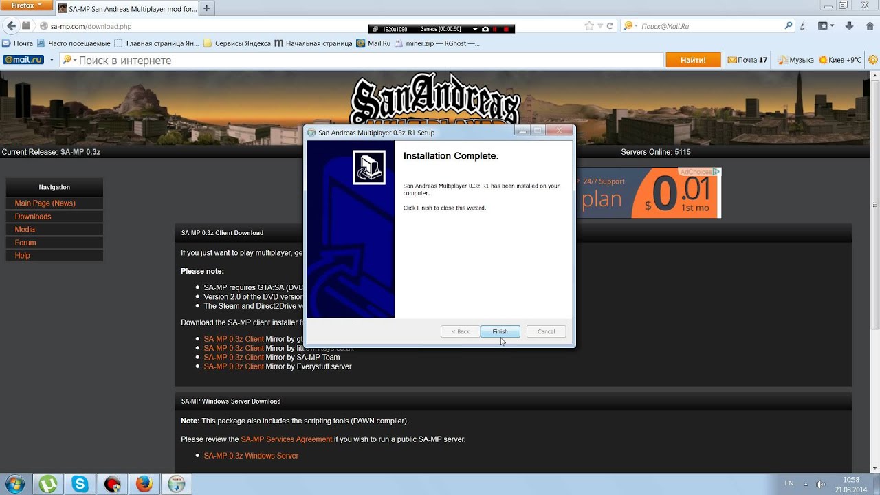
Task: Click the SA-MP 0.3z Client mirror by Everystuff server
Action: tap(234, 366)
